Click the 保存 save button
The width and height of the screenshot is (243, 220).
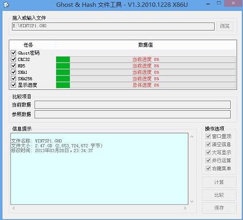point(219,208)
